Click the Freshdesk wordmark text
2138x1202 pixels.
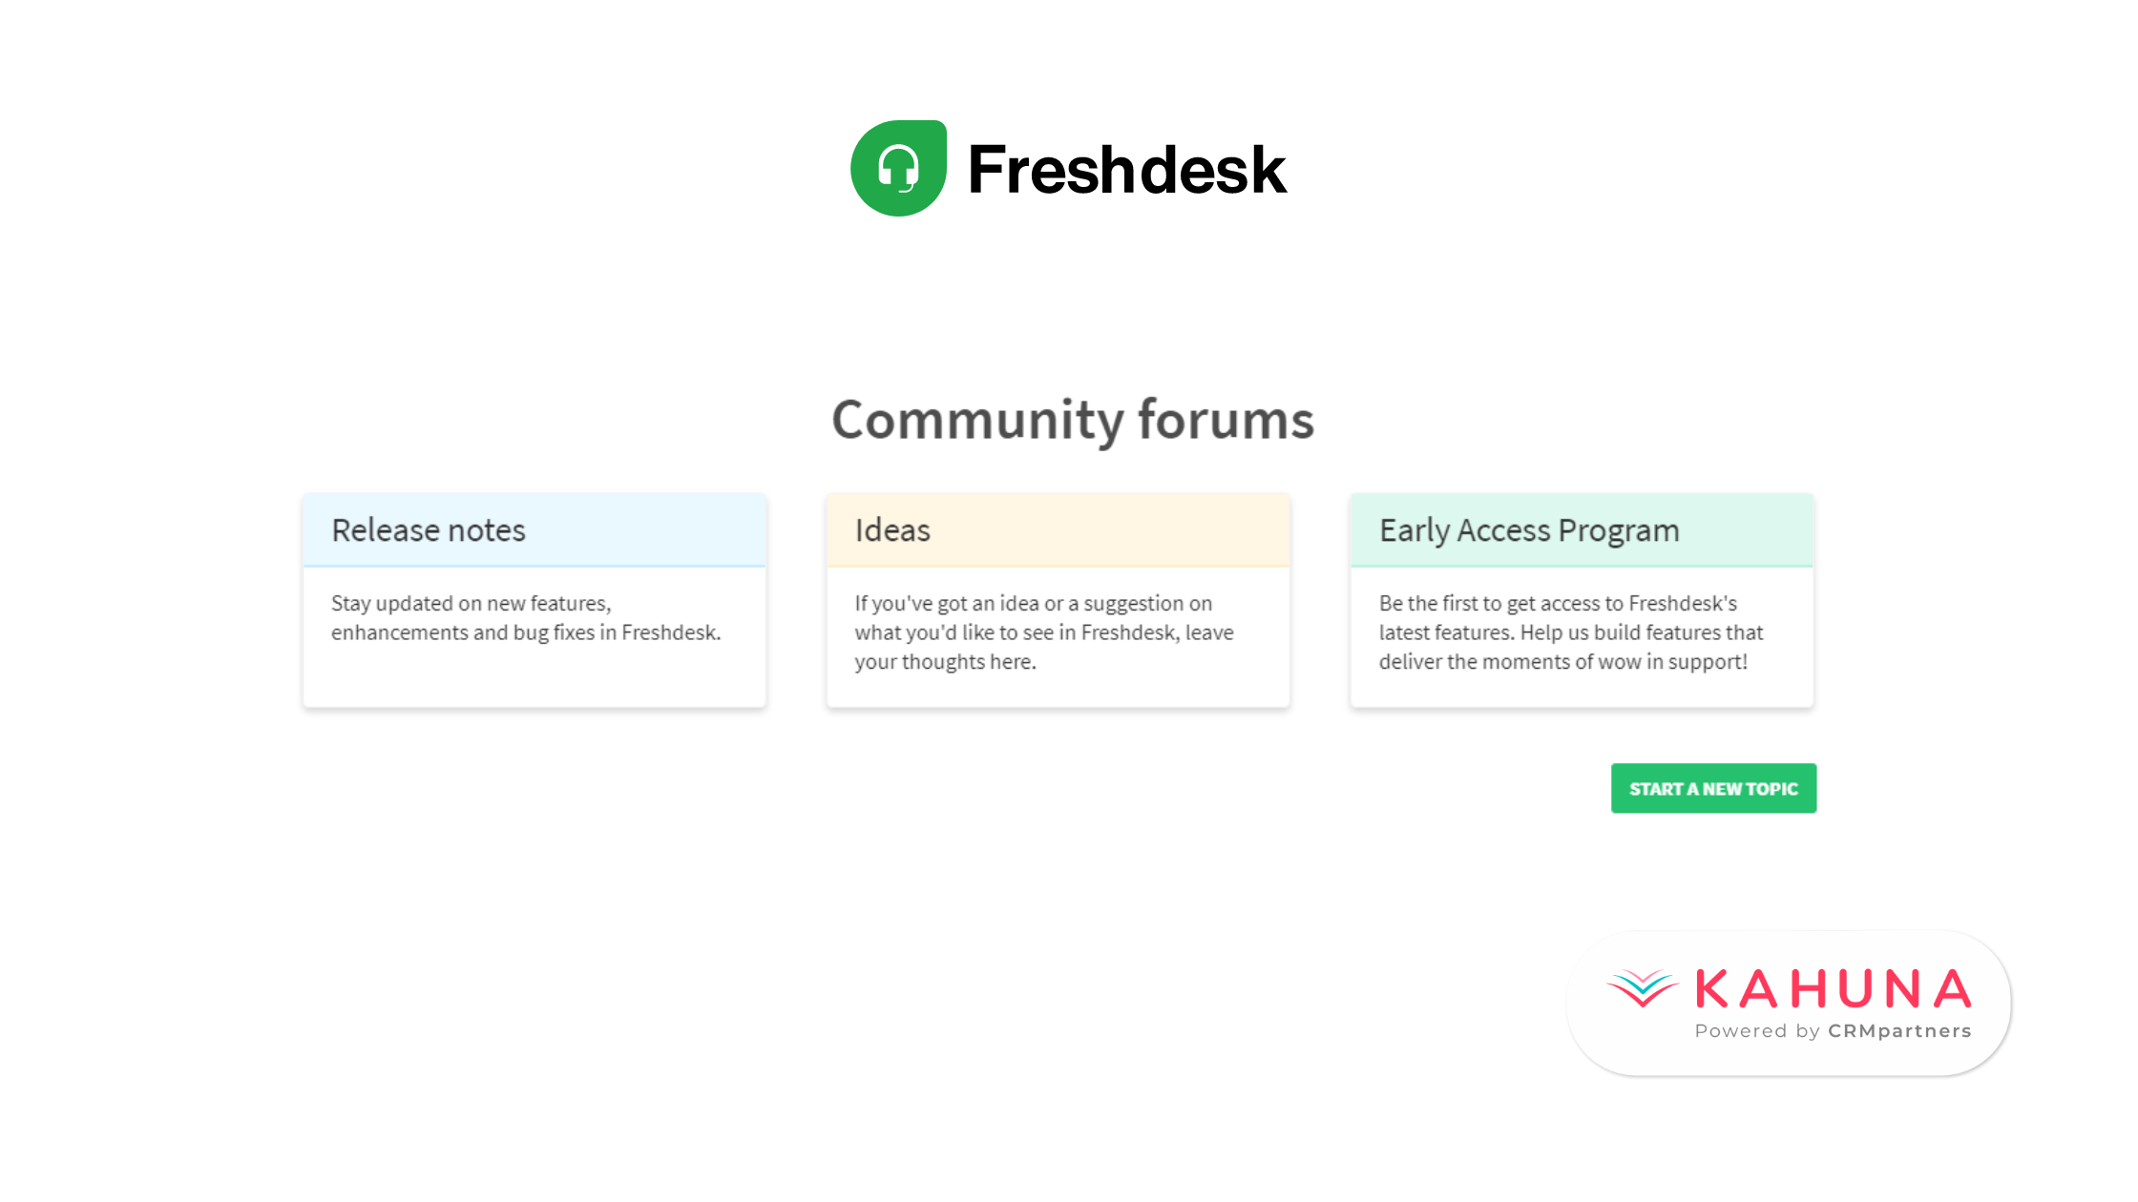click(x=1127, y=170)
